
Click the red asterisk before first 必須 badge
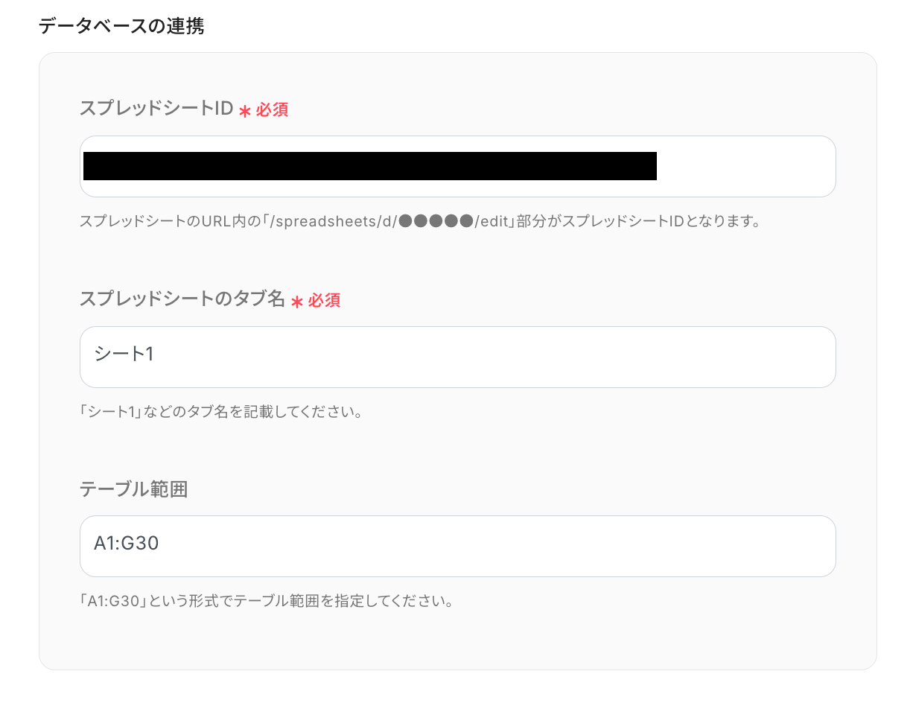245,110
